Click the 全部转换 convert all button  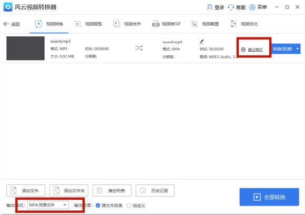point(269,197)
